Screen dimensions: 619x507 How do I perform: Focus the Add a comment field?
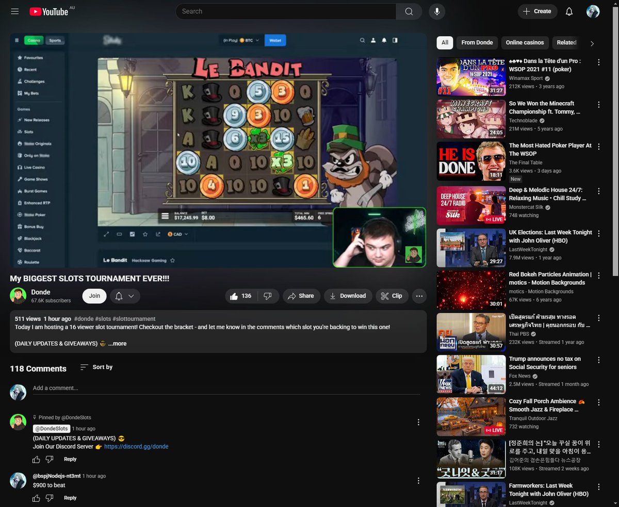(x=226, y=388)
